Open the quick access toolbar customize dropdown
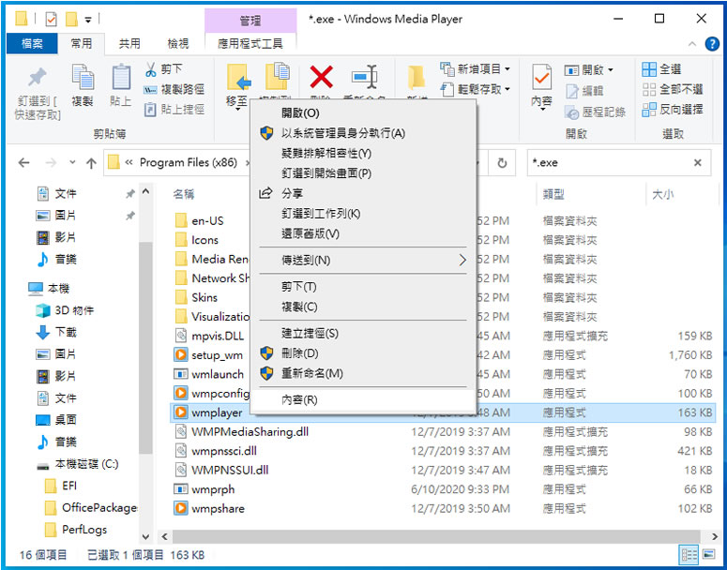This screenshot has width=727, height=570. point(87,20)
